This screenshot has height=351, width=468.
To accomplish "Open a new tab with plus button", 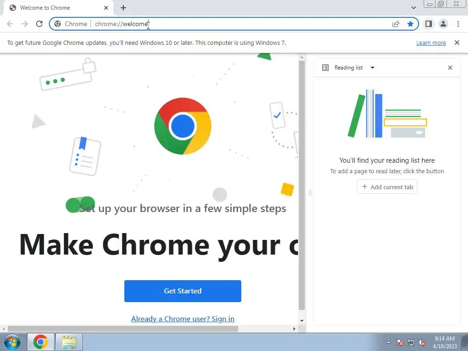I will point(123,8).
